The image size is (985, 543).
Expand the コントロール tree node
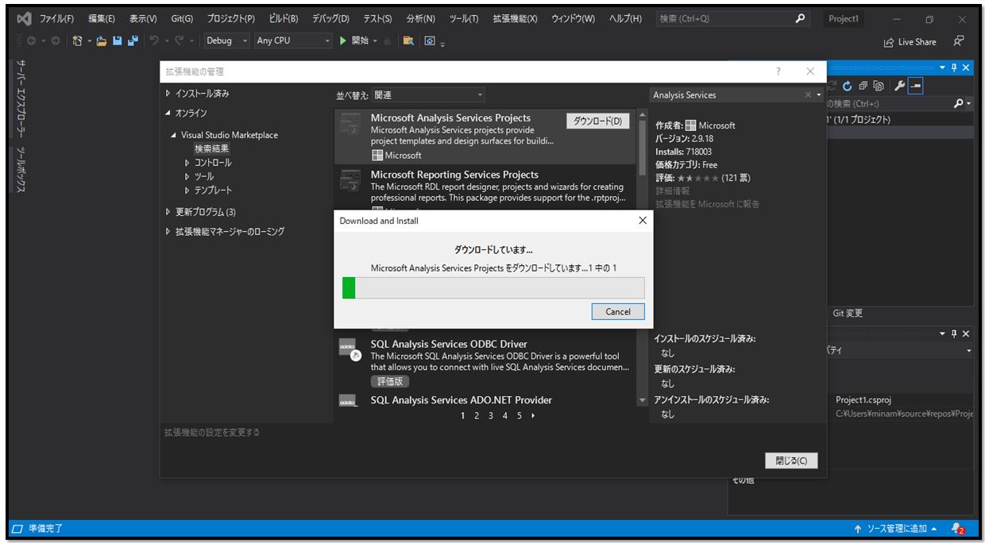[187, 163]
